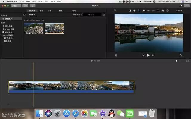Switch to the 字幕 tab
Viewport: 191px width, 119px height.
[x=50, y=10]
